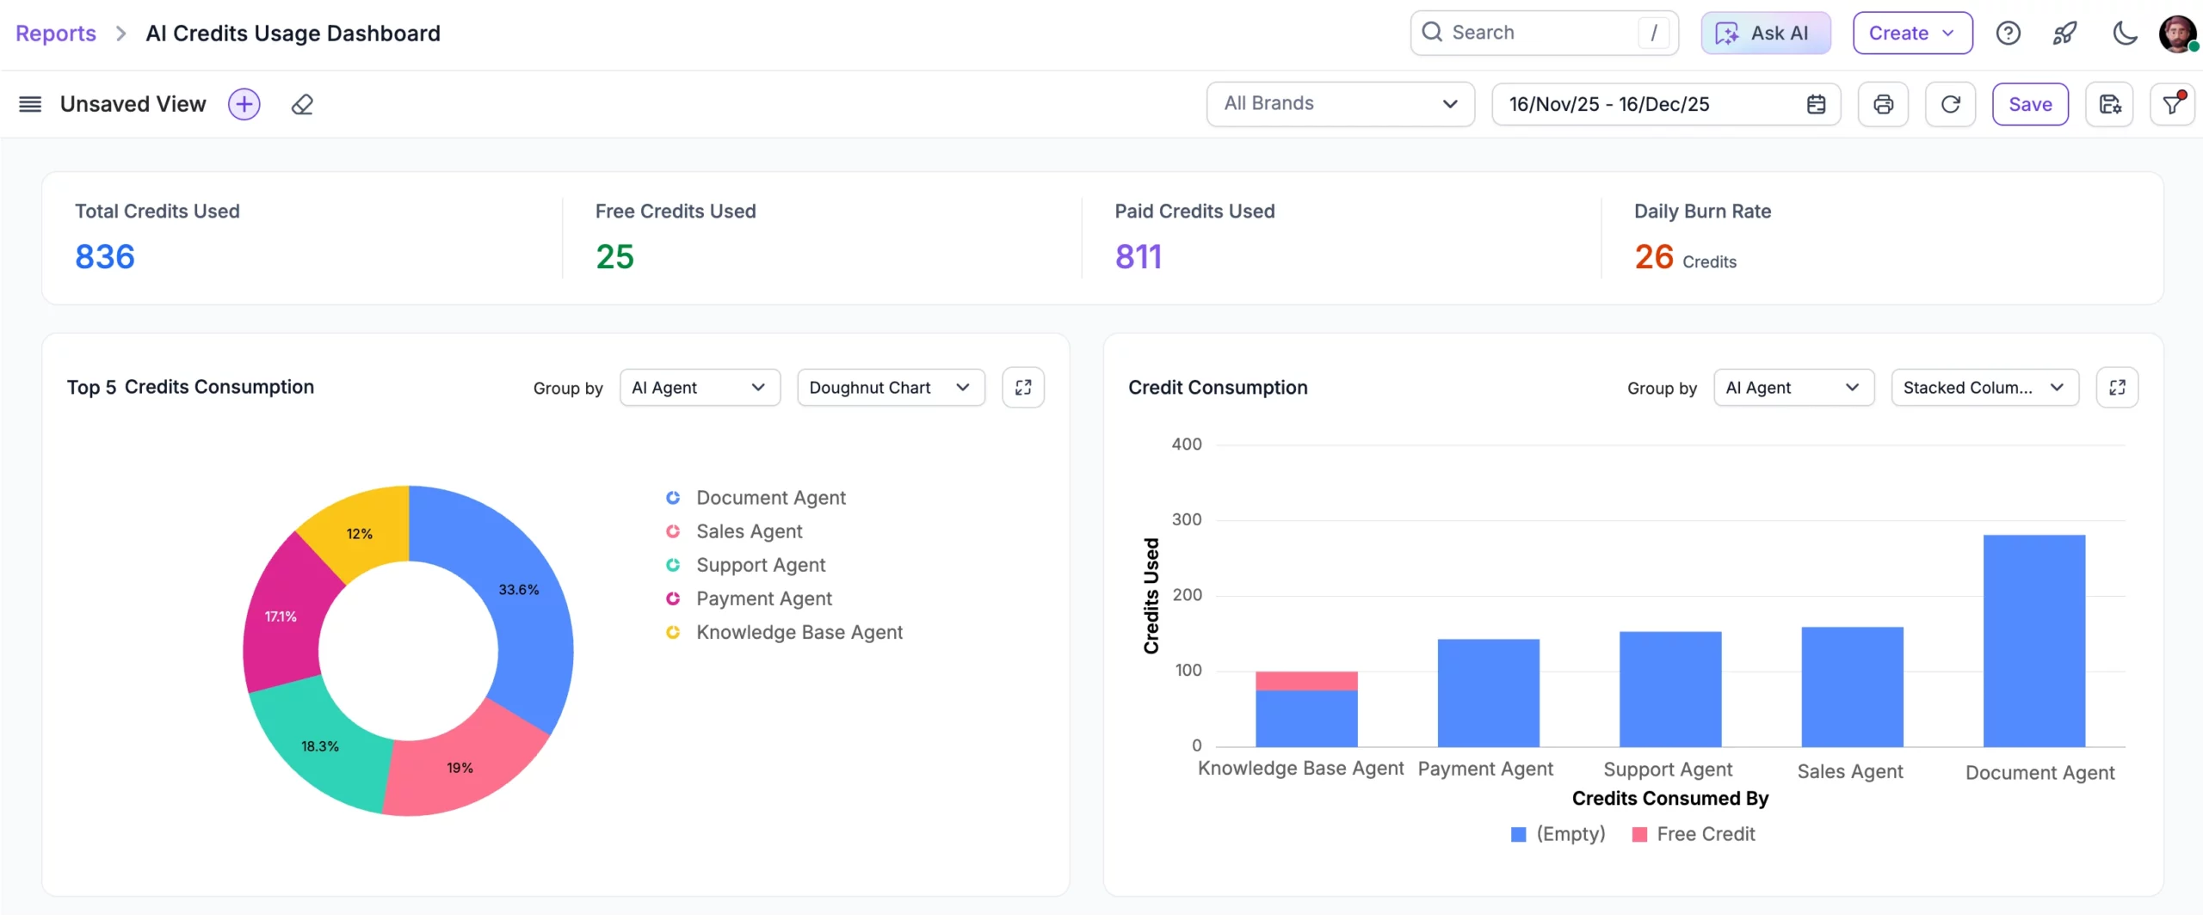Click the Daily Burn Rate value 26

(1654, 257)
